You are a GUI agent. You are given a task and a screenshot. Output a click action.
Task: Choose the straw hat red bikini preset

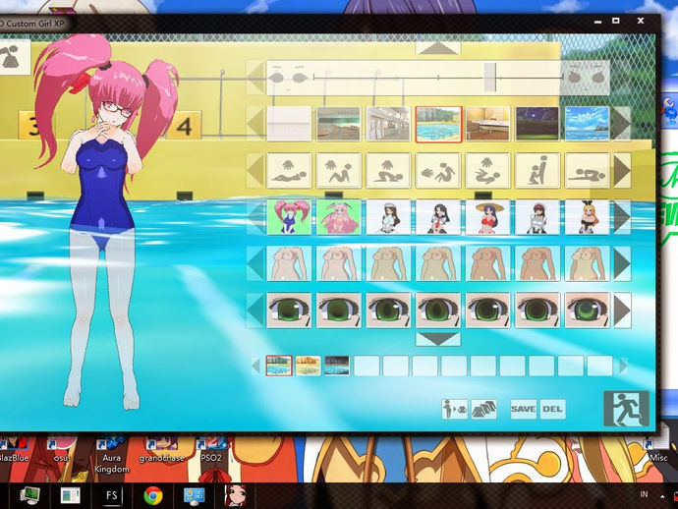487,216
